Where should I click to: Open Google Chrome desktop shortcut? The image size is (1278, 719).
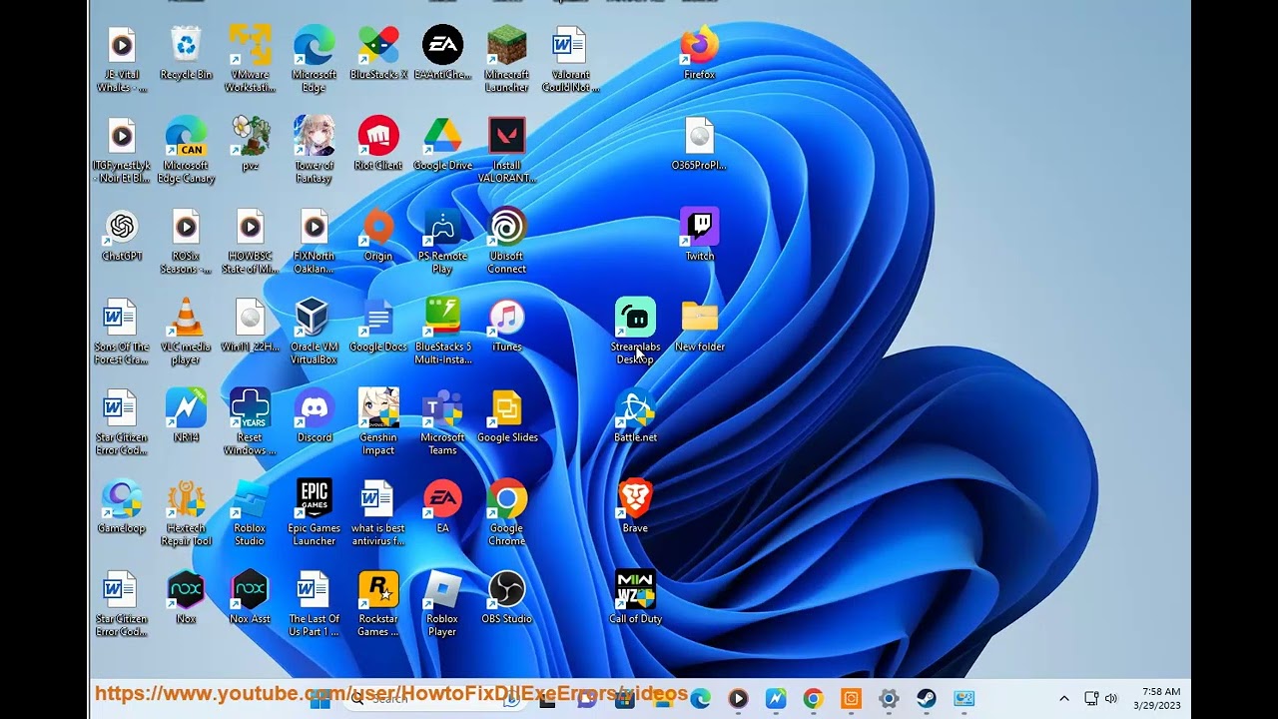[506, 514]
